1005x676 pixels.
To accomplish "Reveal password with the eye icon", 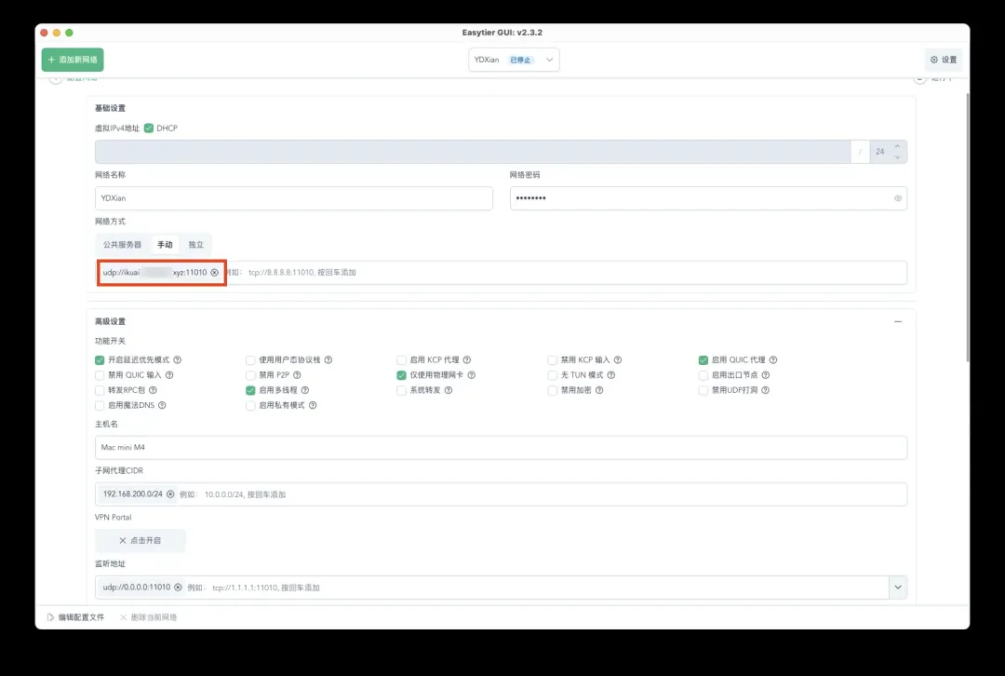I will tap(897, 198).
